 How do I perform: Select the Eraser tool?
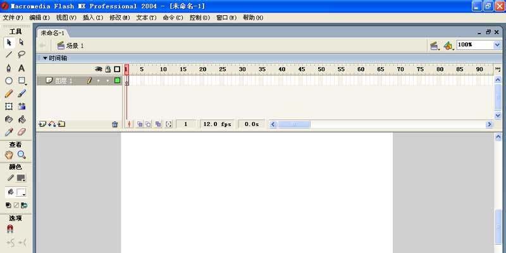(22, 132)
